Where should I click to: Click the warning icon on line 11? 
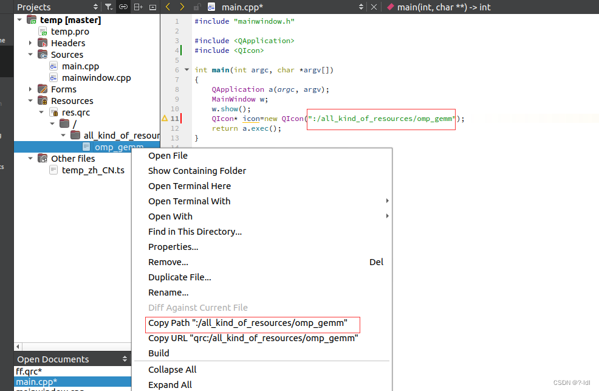click(x=165, y=119)
